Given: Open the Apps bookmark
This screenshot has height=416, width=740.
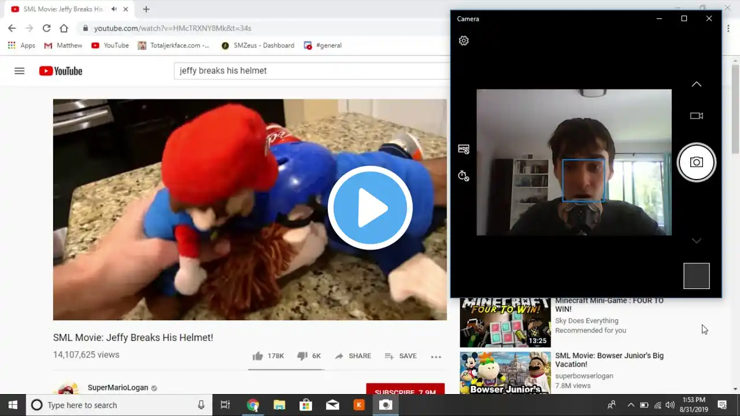Looking at the screenshot, I should tap(21, 45).
